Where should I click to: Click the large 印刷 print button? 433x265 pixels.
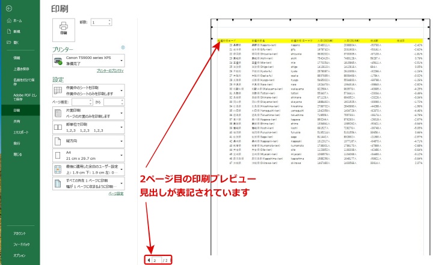64,30
